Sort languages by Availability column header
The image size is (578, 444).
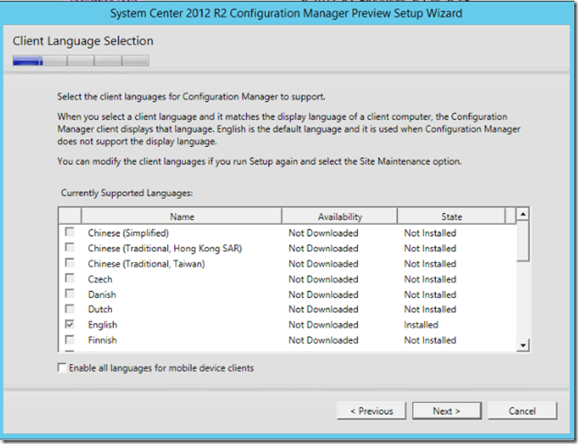[339, 216]
